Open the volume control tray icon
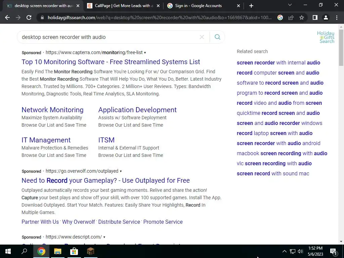This screenshot has height=258, width=344. (x=300, y=251)
